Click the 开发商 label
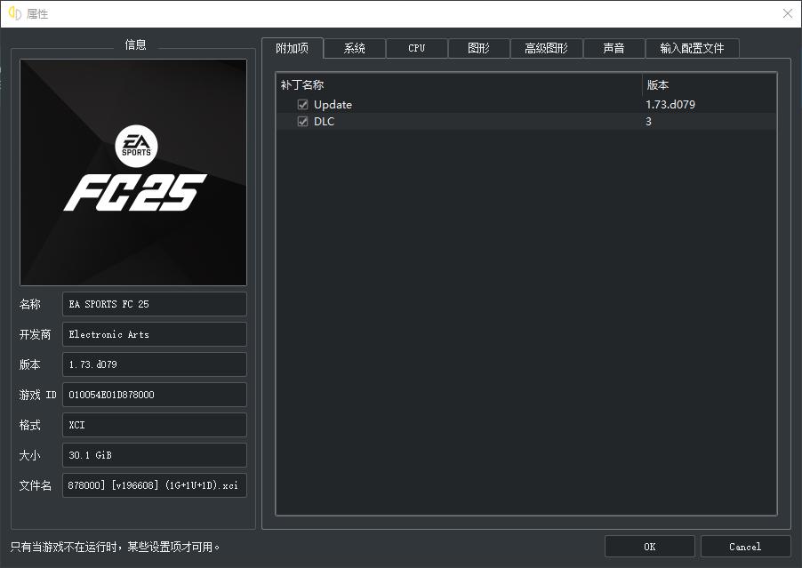The width and height of the screenshot is (802, 568). pyautogui.click(x=35, y=334)
